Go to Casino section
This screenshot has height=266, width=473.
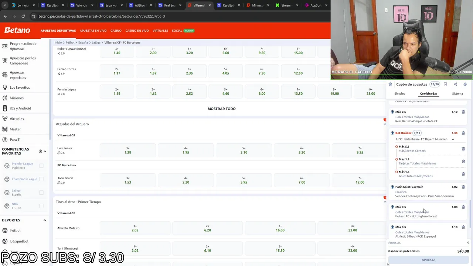[116, 31]
